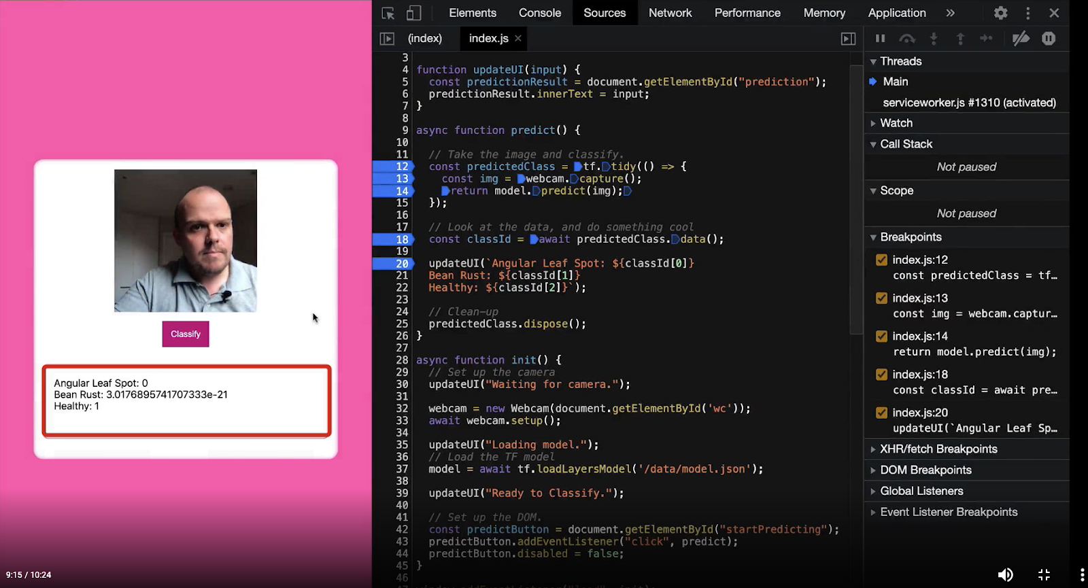
Task: Switch to the Network tab
Action: click(670, 13)
